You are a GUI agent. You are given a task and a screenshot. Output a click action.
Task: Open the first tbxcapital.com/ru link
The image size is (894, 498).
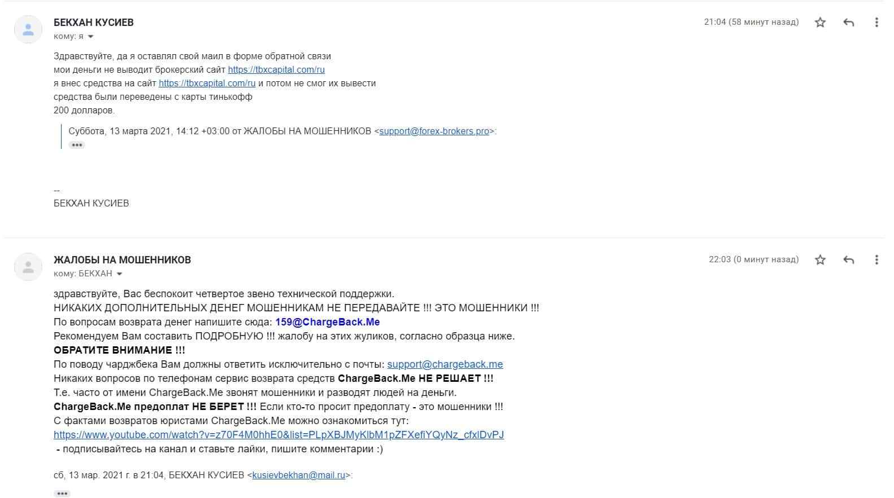click(x=276, y=70)
